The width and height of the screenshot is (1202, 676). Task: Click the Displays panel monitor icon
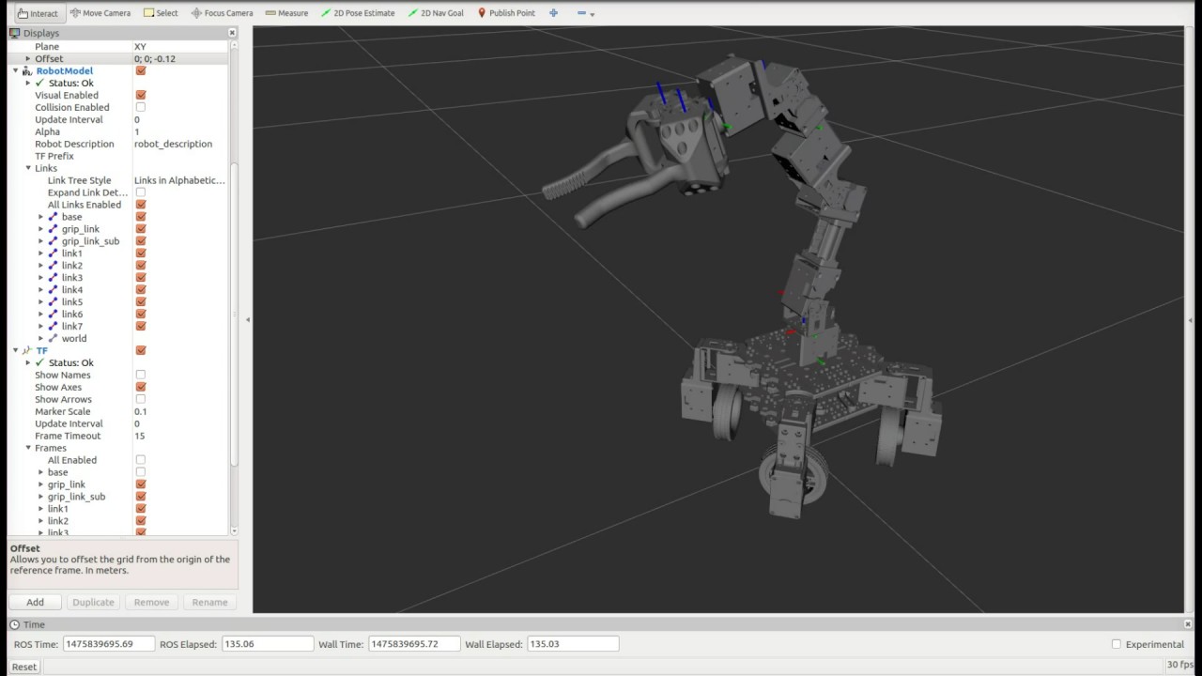pos(15,33)
